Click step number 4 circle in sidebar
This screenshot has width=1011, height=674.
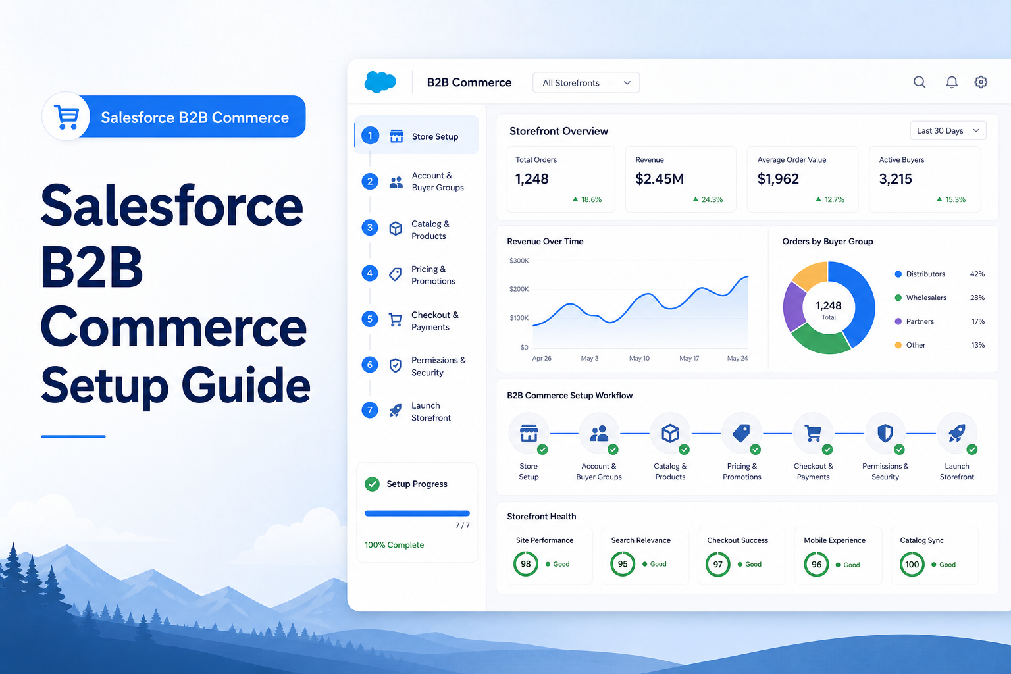click(370, 273)
